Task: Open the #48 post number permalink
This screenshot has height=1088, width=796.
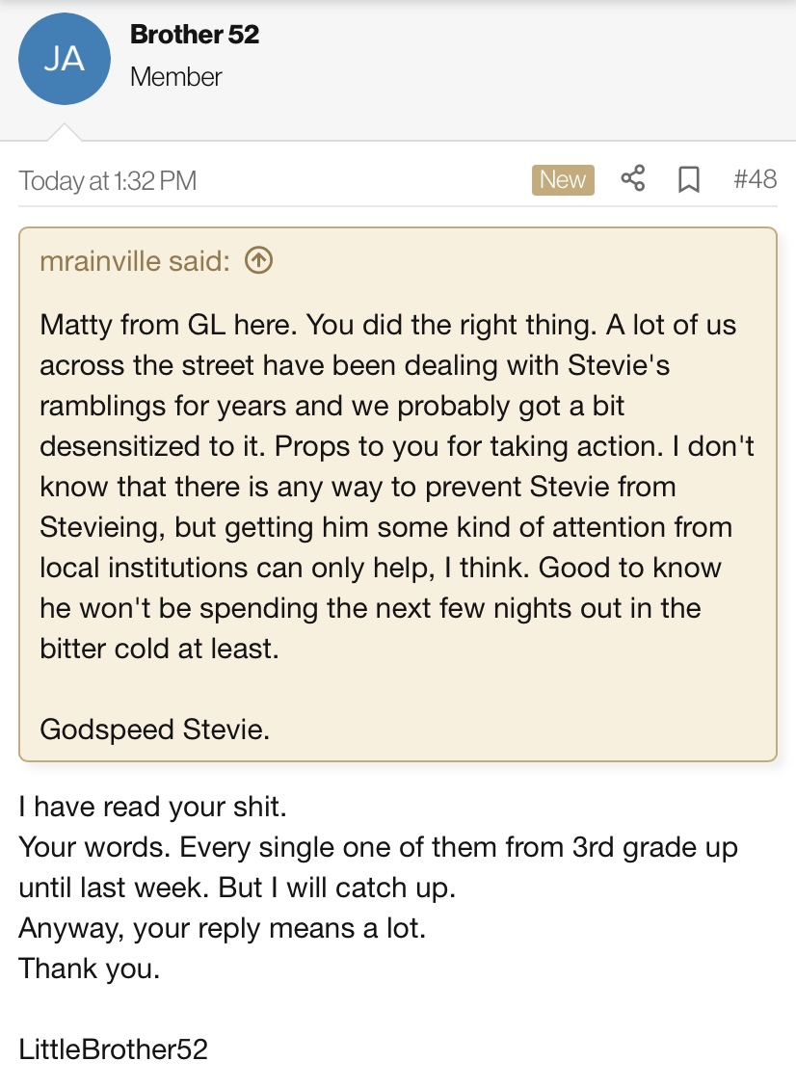Action: coord(755,179)
